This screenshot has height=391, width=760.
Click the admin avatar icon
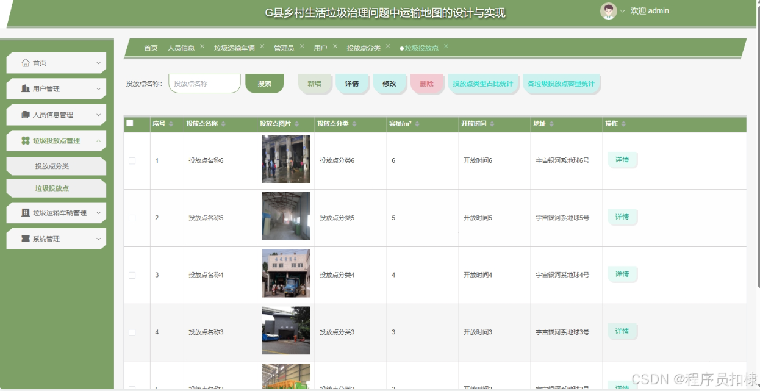pyautogui.click(x=608, y=11)
